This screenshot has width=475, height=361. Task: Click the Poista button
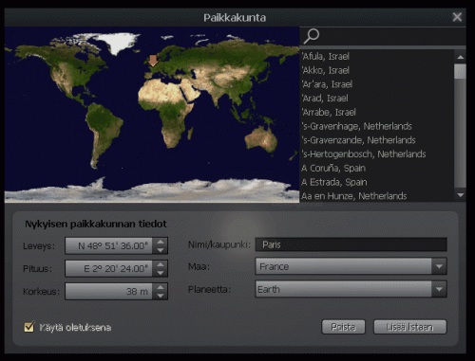[x=343, y=327]
